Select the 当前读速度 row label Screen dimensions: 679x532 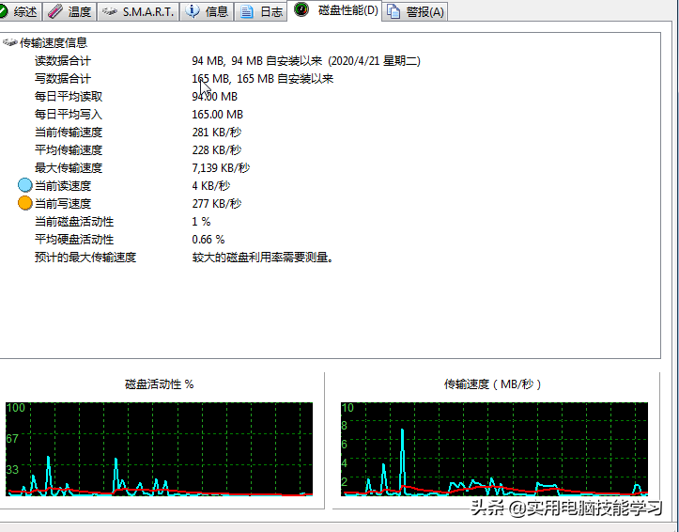(x=63, y=185)
